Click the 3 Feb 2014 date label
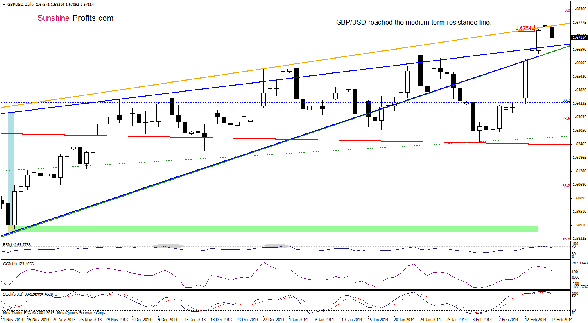Image resolution: width=588 pixels, height=323 pixels. (482, 319)
